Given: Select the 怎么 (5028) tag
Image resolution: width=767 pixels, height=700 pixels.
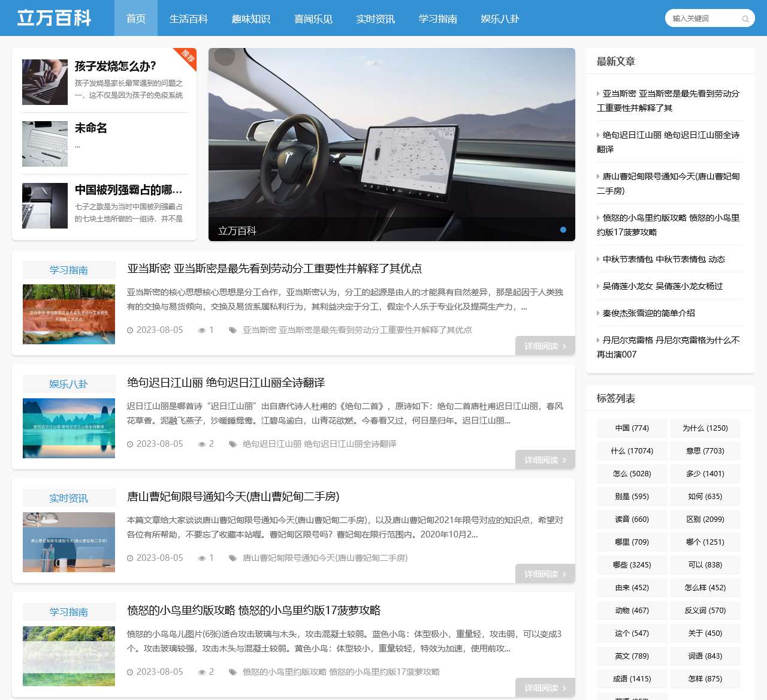Looking at the screenshot, I should [632, 474].
